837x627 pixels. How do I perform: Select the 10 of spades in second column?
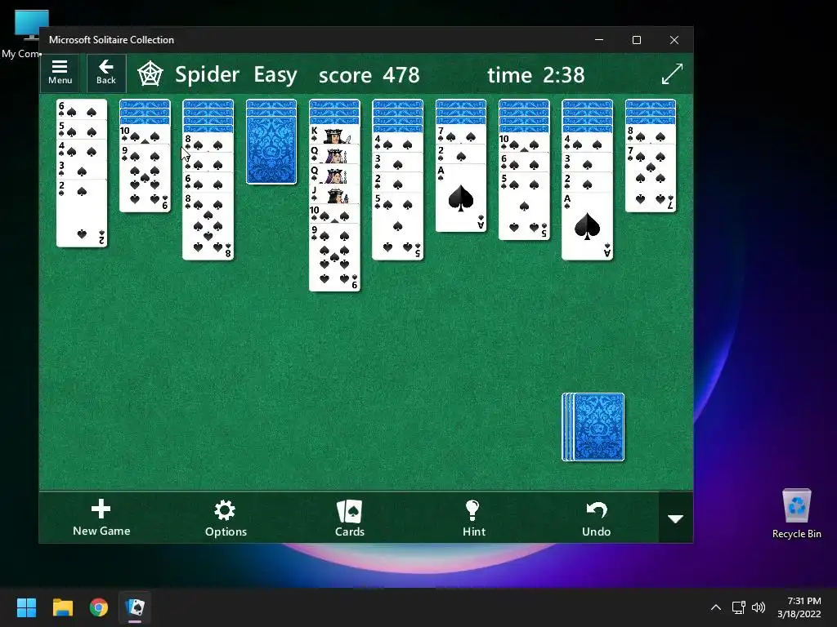coord(145,135)
